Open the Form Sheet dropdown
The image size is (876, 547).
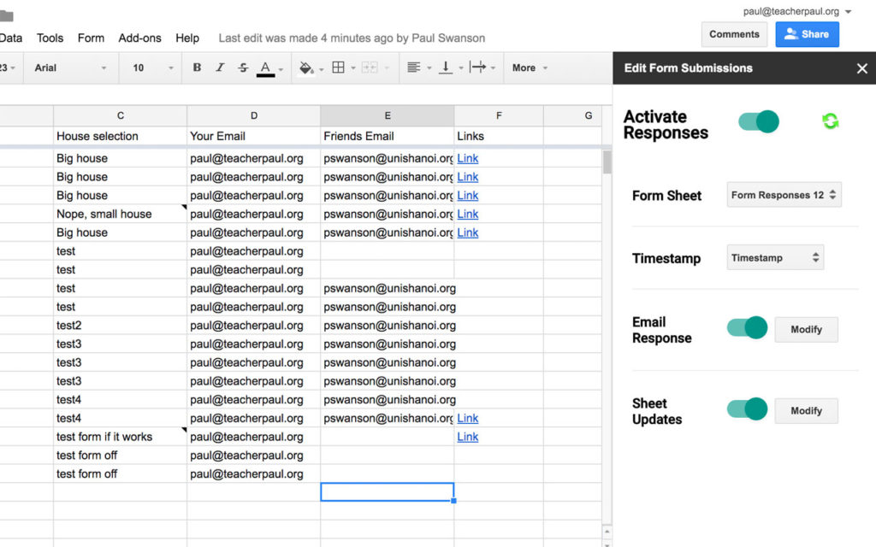tap(783, 194)
